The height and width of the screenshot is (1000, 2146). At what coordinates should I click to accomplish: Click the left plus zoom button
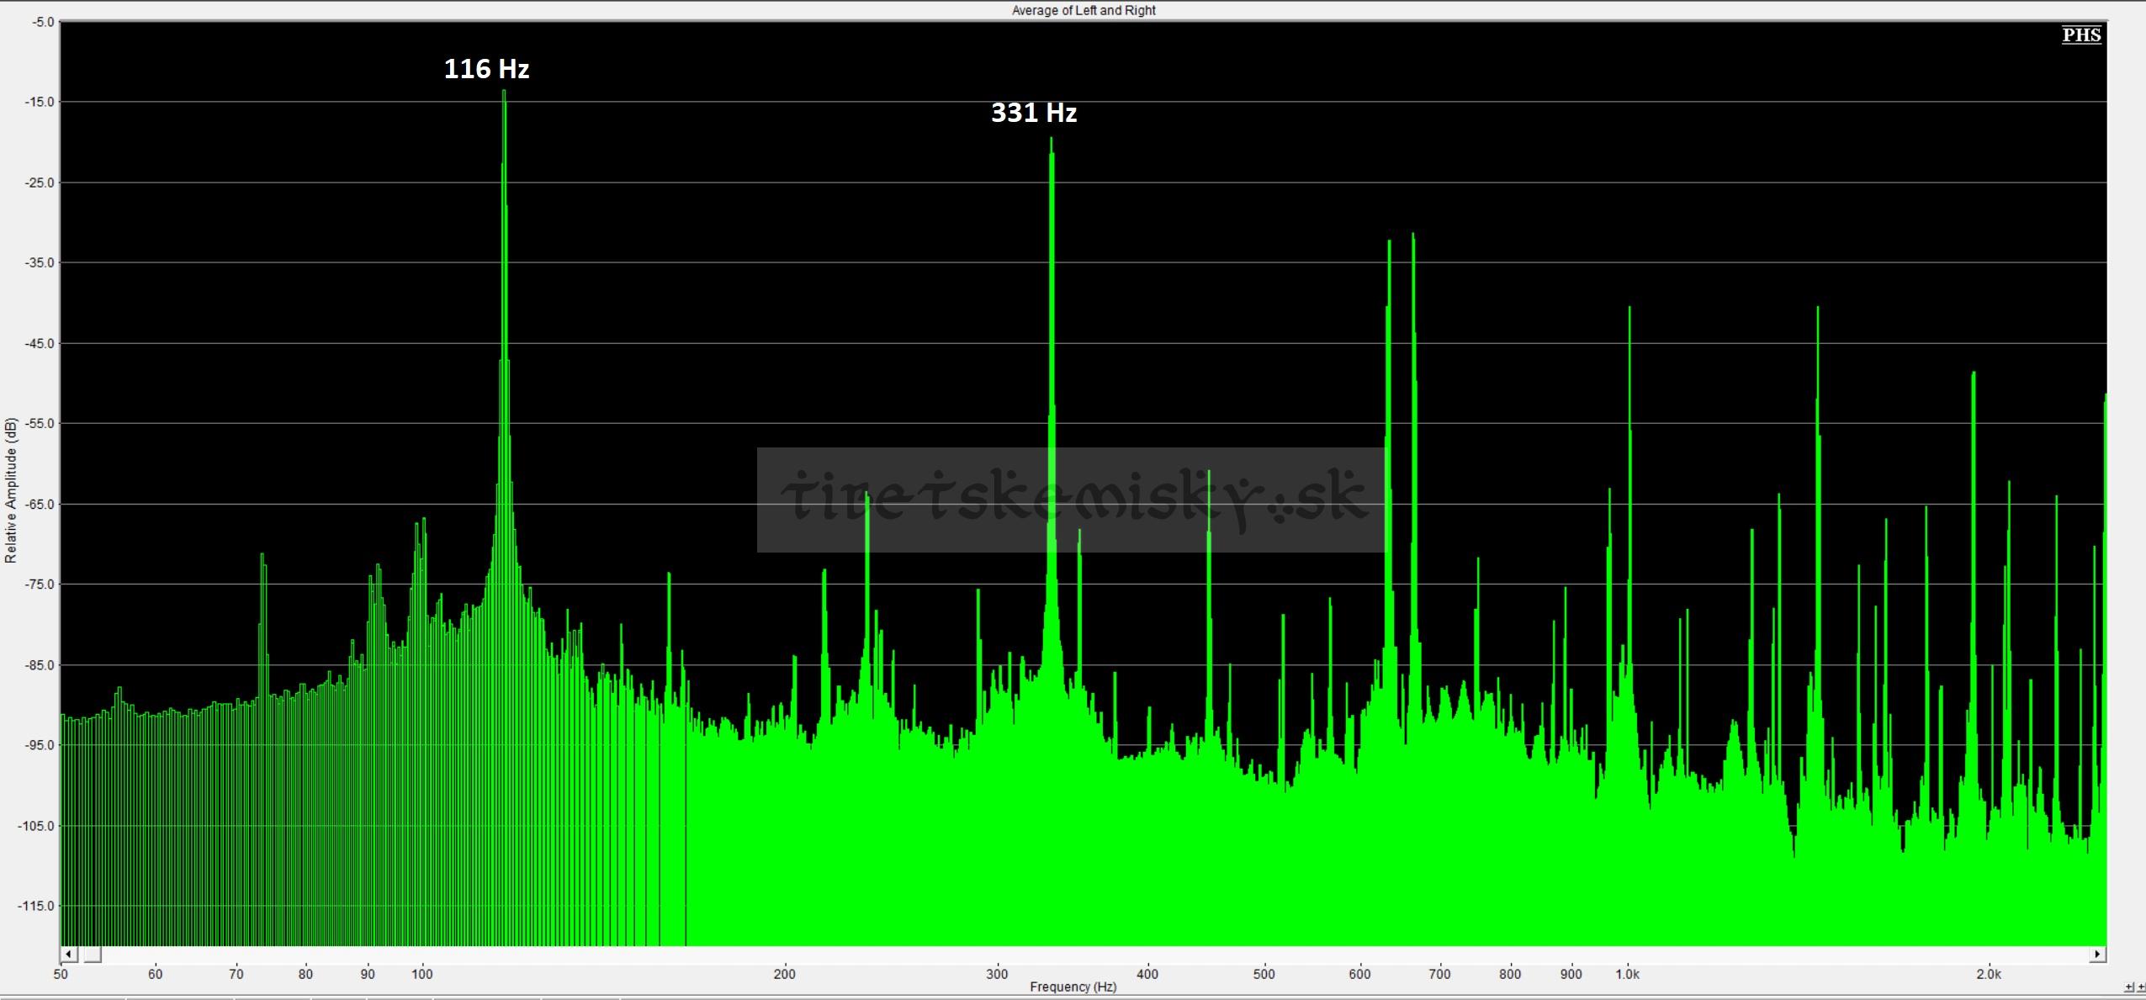pos(2128,987)
